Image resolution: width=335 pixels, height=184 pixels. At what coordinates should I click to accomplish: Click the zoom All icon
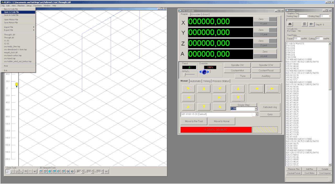(x=26, y=171)
